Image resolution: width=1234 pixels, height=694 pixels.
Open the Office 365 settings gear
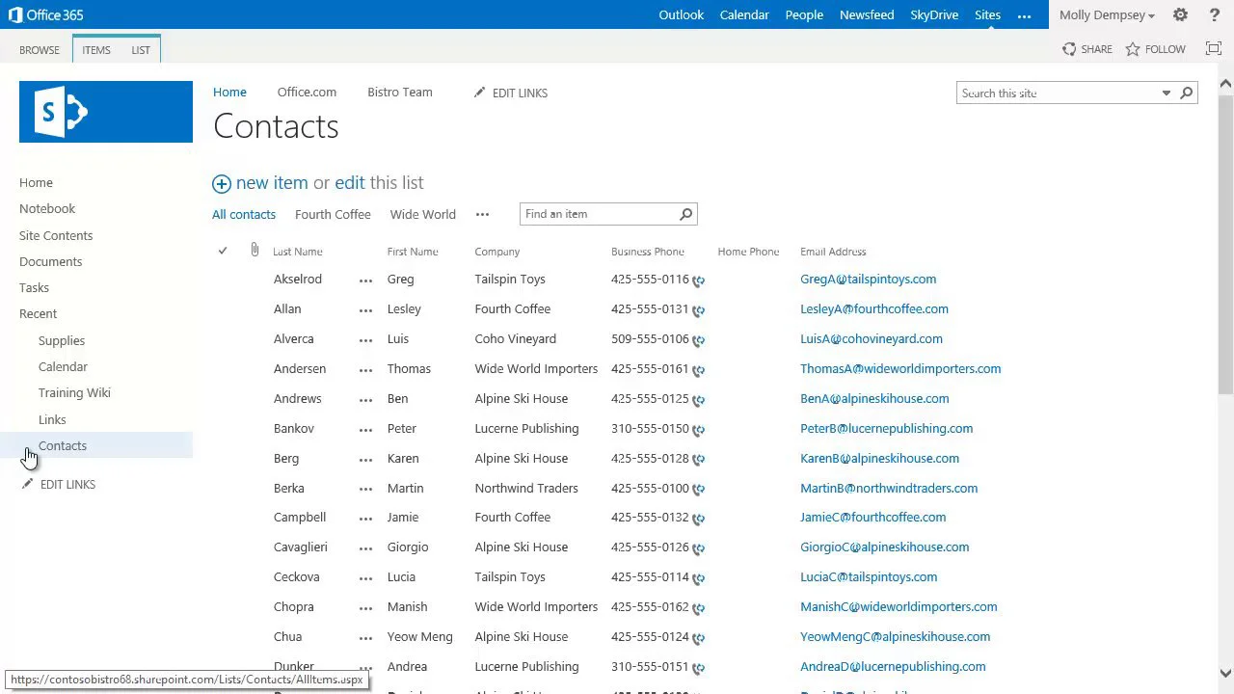[1180, 15]
